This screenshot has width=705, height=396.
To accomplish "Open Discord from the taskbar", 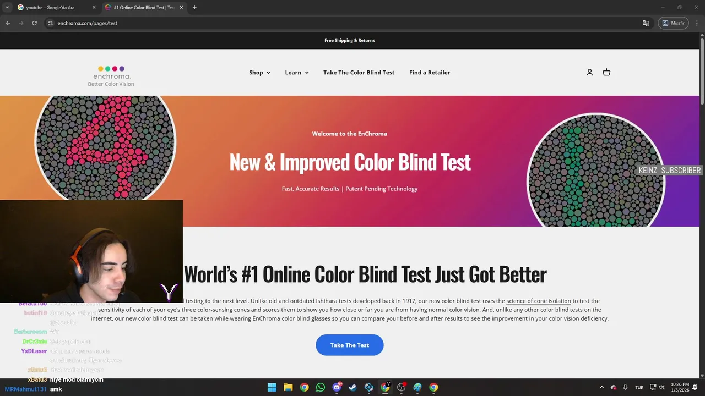I will pyautogui.click(x=337, y=387).
